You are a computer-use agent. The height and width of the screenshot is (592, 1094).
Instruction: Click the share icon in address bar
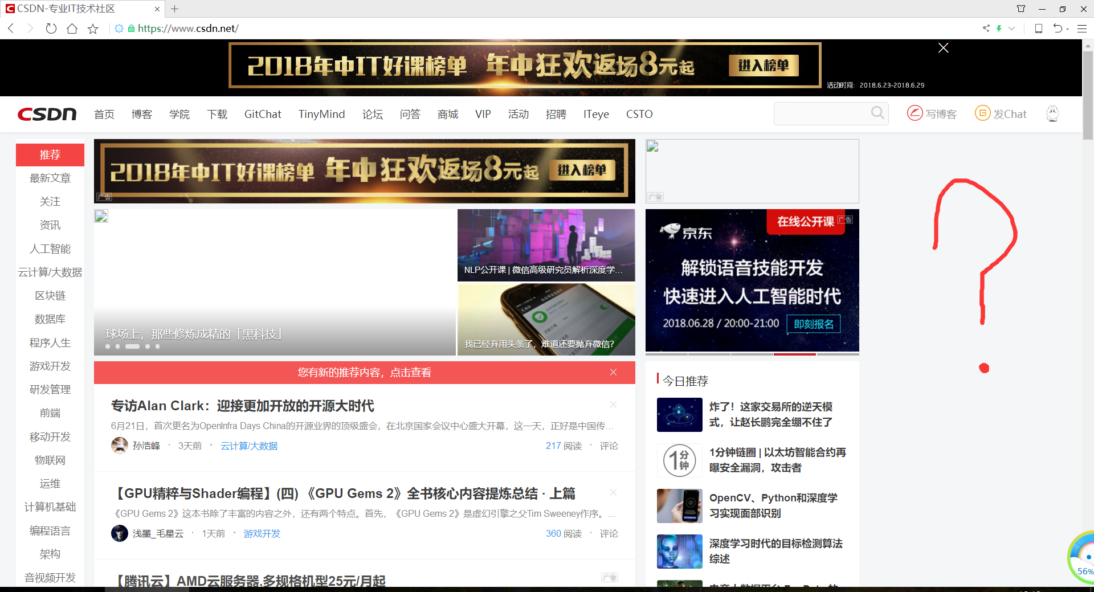coord(986,28)
